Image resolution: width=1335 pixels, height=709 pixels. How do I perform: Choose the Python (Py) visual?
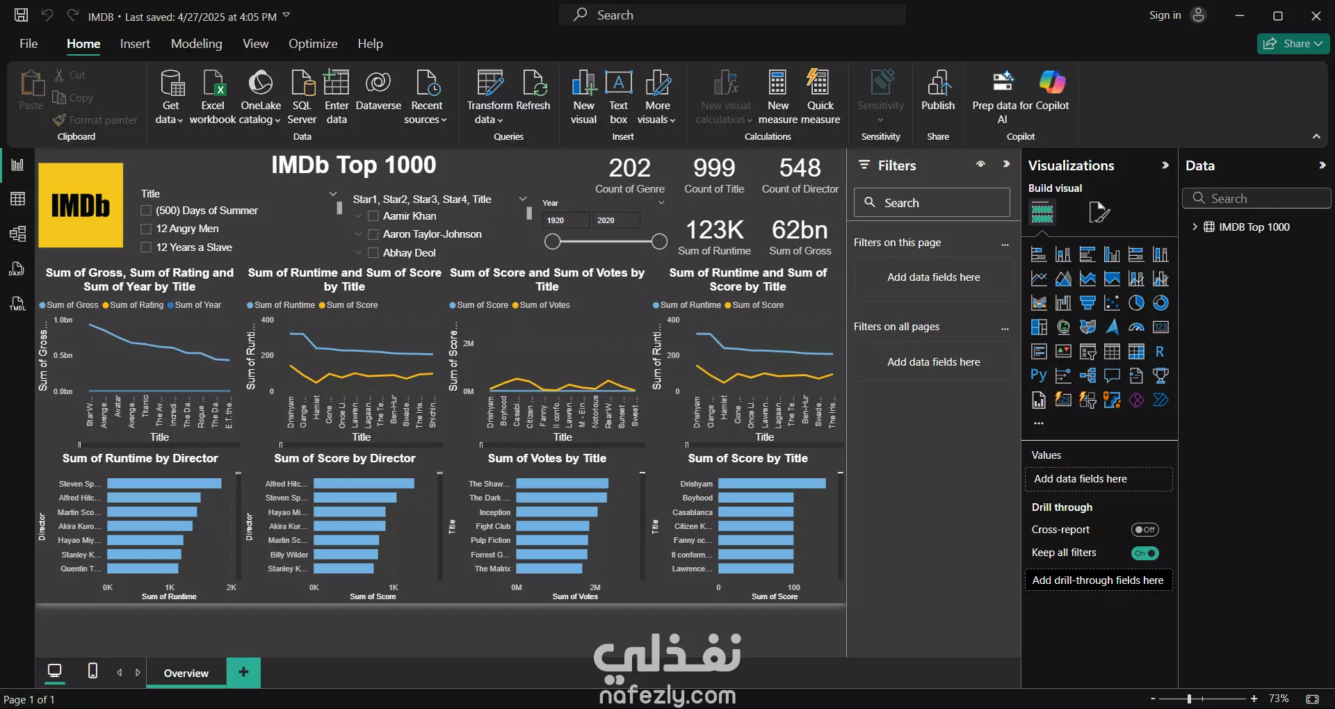coord(1039,376)
